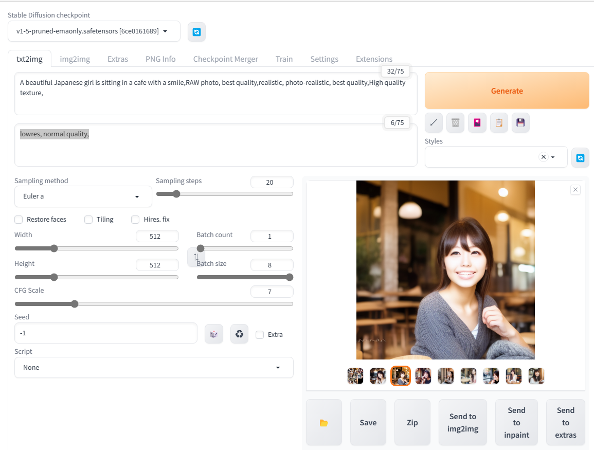Adjust the CFG Scale slider
Image resolution: width=594 pixels, height=450 pixels.
tap(154, 304)
